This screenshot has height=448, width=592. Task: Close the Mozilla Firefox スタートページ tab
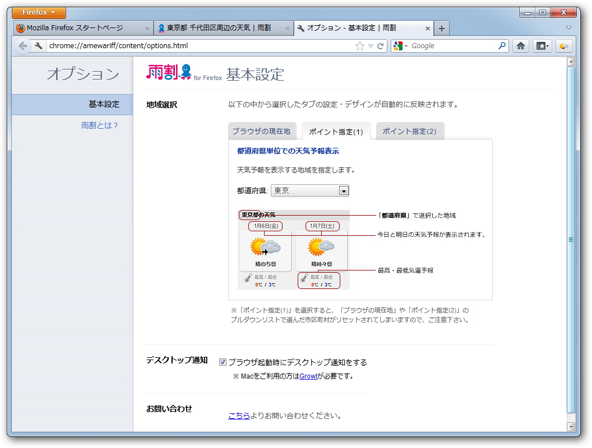(147, 29)
